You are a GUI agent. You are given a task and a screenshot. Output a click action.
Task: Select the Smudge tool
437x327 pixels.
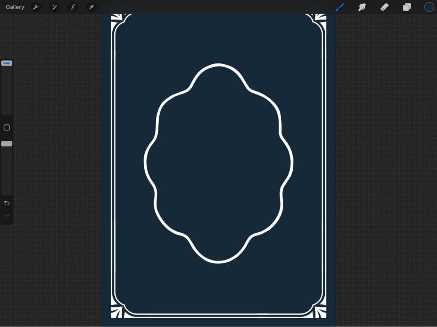362,7
